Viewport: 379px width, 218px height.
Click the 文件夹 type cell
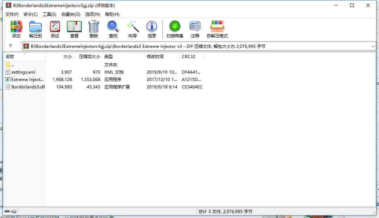[111, 65]
